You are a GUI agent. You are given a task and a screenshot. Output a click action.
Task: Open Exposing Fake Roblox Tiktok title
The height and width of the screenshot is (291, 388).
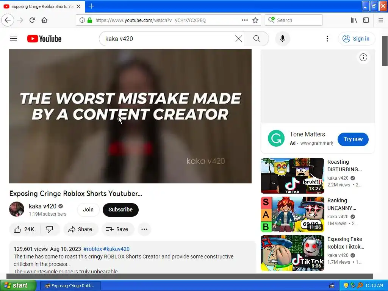tap(346, 243)
